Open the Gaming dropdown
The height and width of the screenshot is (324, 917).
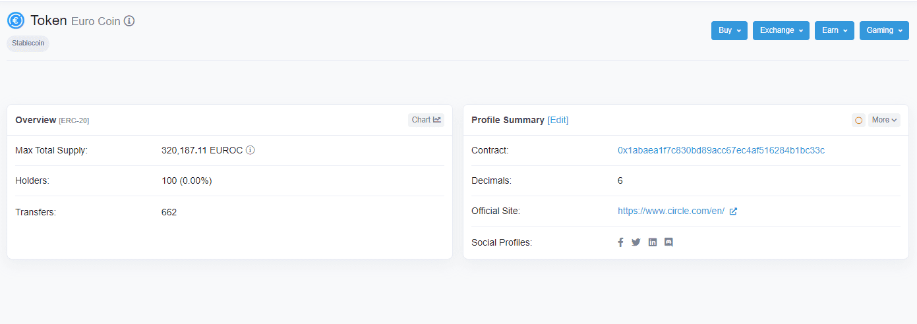tap(884, 30)
